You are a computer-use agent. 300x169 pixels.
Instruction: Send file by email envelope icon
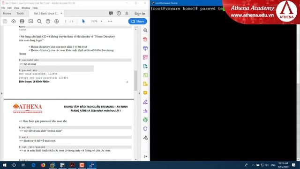(x=30, y=21)
